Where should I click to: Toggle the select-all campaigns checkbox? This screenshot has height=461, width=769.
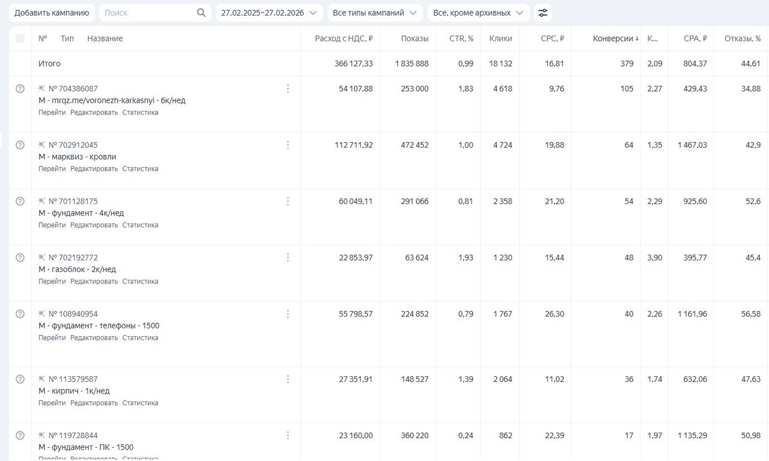click(20, 38)
